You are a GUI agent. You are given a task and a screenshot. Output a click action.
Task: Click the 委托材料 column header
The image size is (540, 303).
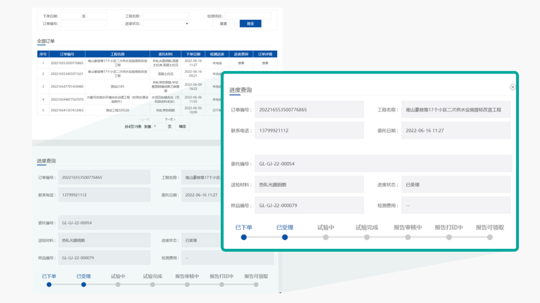[x=165, y=54]
